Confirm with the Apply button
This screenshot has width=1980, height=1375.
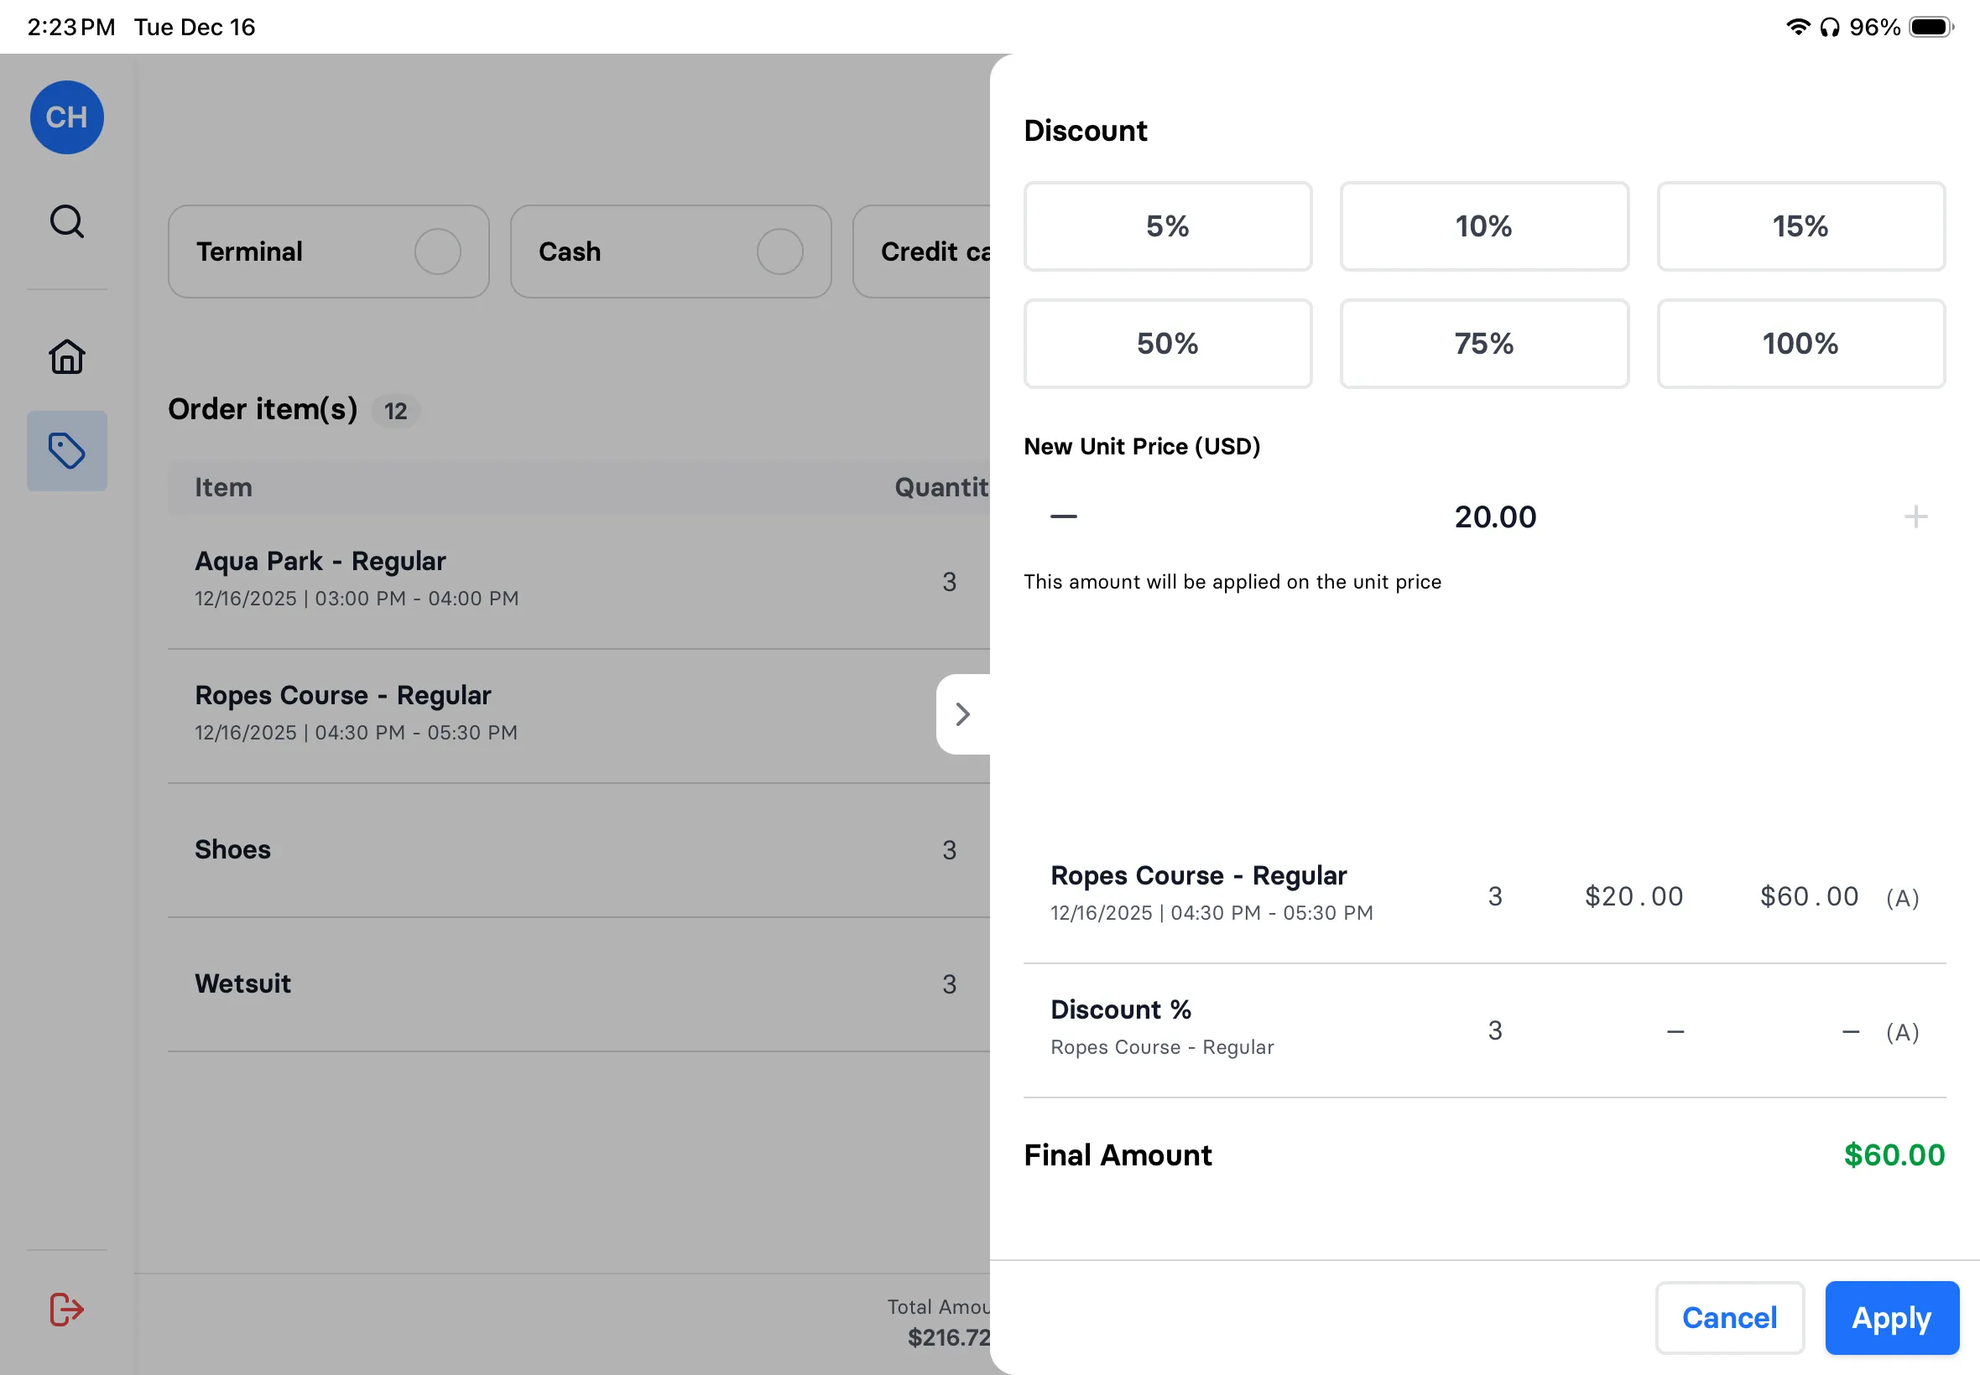pos(1891,1317)
